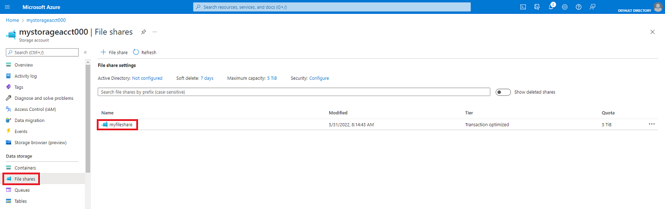Click the Soft delete 7 days link
Screen dimensions: 665x209
click(207, 78)
